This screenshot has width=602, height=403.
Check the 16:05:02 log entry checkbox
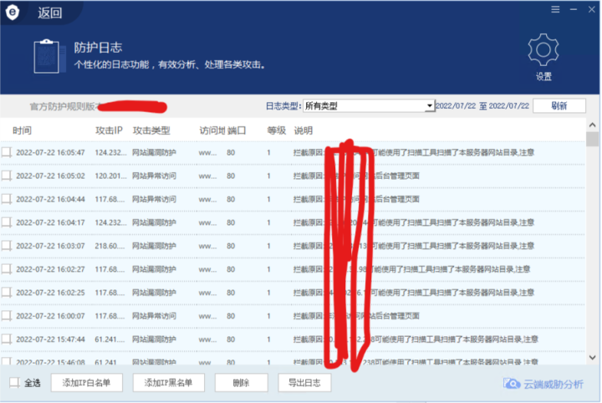point(7,176)
